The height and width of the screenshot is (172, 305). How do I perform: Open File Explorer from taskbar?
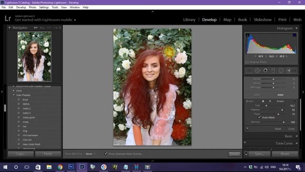49,167
